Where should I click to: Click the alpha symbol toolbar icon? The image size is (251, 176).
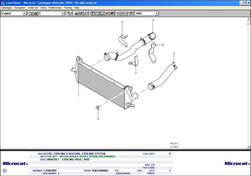click(81, 14)
